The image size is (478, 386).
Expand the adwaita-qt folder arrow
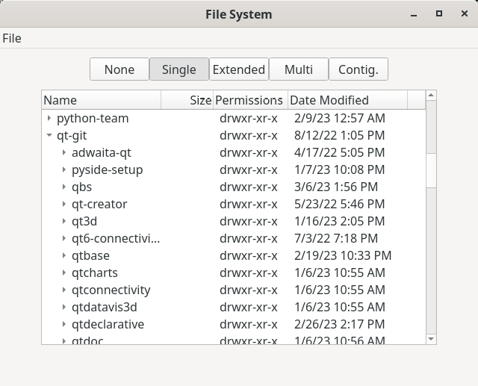click(x=64, y=152)
